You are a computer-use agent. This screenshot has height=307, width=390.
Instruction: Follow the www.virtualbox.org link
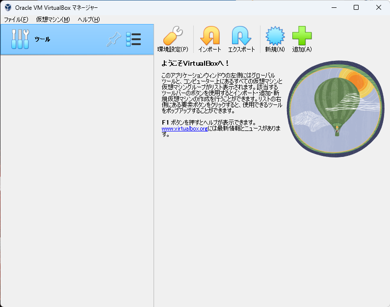184,128
